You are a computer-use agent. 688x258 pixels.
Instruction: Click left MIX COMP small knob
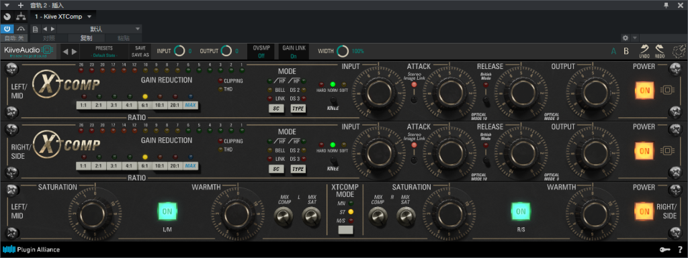pos(283,216)
